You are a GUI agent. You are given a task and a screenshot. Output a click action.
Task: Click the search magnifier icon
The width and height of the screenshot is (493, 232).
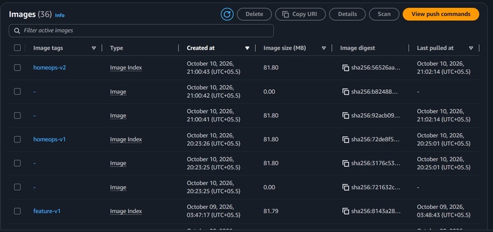pyautogui.click(x=17, y=31)
